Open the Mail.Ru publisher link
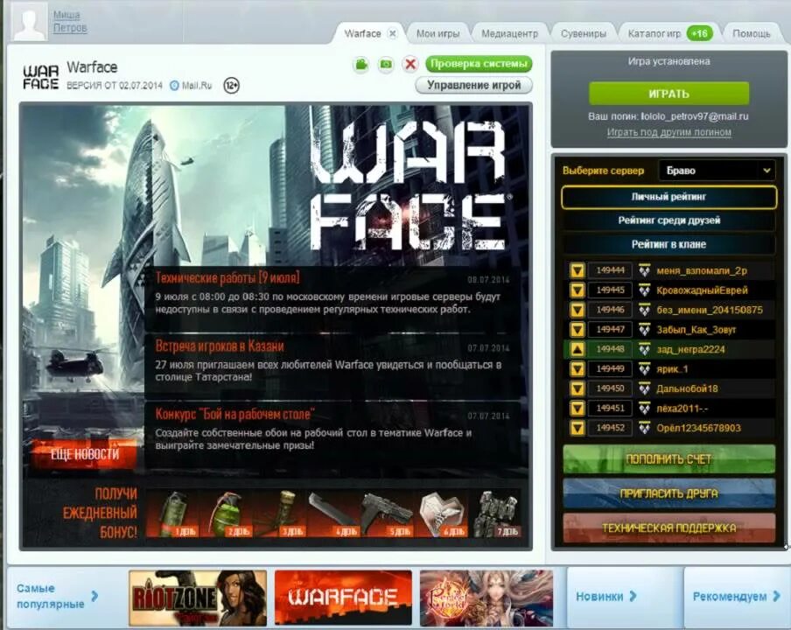The image size is (791, 630). tap(192, 85)
